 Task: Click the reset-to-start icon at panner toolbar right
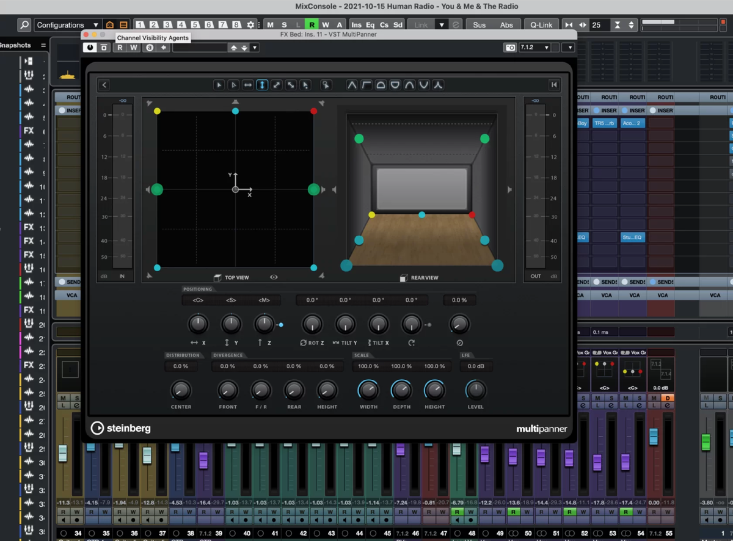pos(554,85)
